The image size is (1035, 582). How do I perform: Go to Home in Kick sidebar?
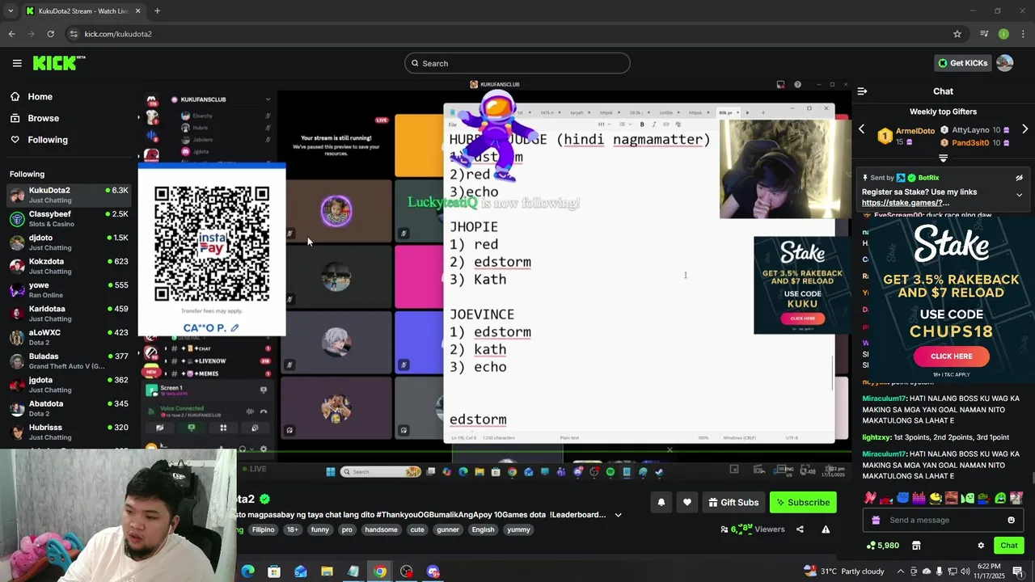pos(40,97)
